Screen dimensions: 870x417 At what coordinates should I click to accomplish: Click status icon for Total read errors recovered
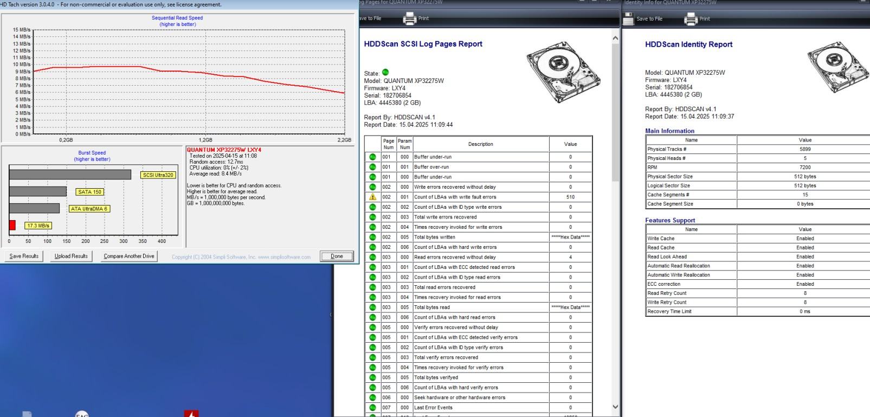[372, 287]
